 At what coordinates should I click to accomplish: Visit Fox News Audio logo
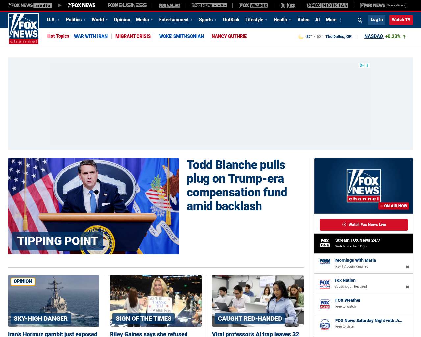click(209, 5)
